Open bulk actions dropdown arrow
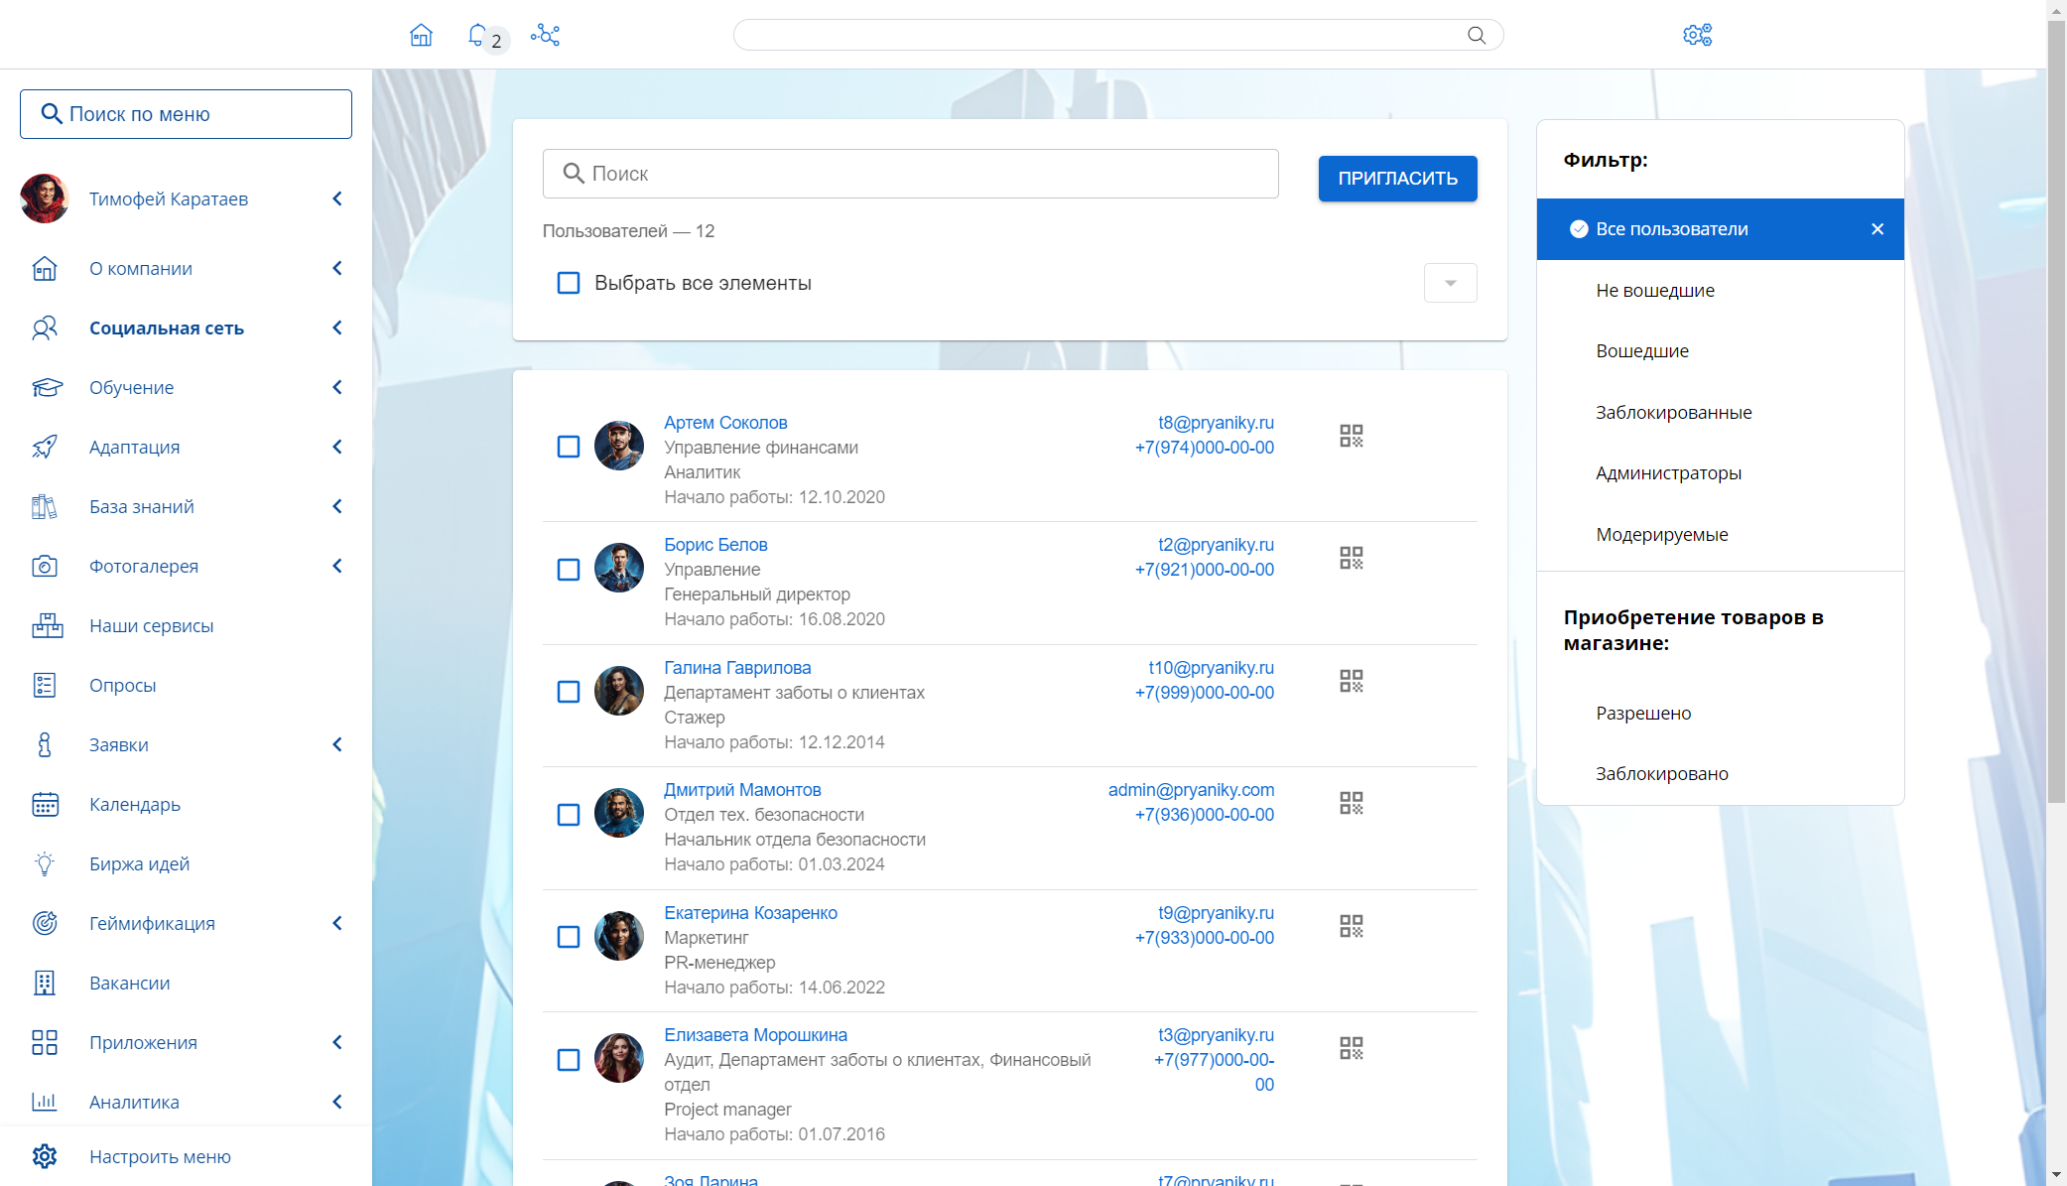This screenshot has width=2067, height=1186. (1450, 283)
